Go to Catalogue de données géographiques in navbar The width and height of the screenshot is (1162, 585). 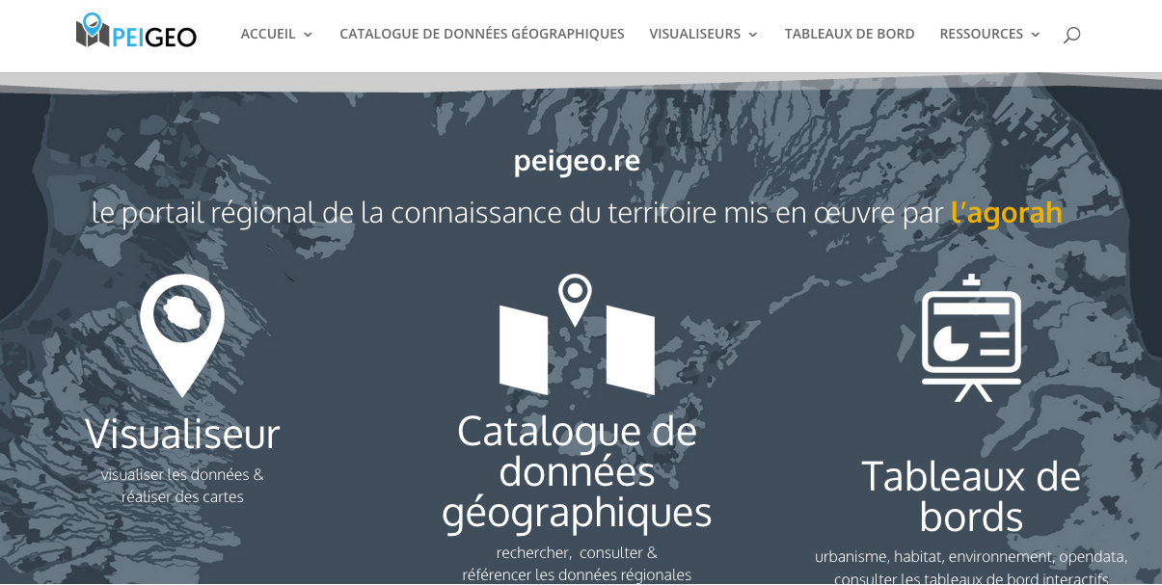tap(481, 34)
